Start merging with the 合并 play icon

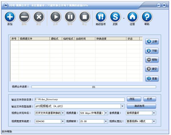(56, 17)
